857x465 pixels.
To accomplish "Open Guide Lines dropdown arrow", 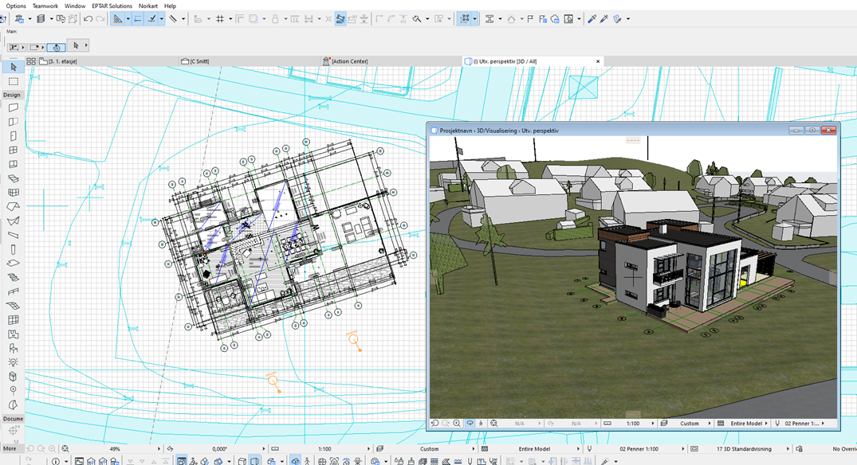I will (x=128, y=19).
